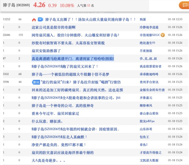This screenshot has height=165, width=189.
Task: View author profile 贵州茅台资讯
Action: point(149,82)
